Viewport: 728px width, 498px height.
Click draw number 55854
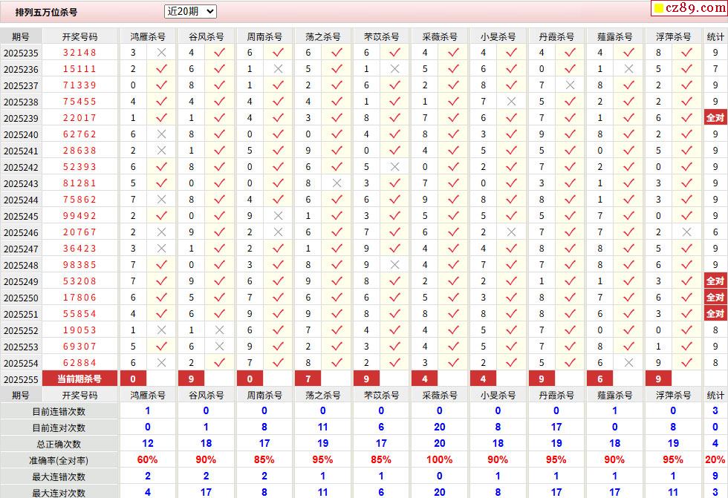point(80,313)
